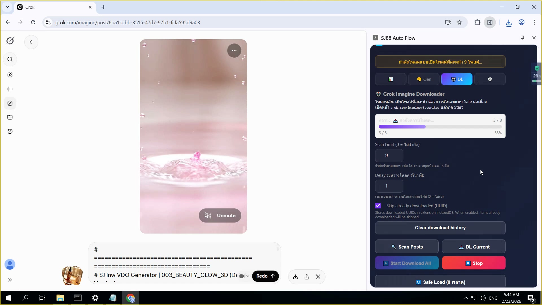Image resolution: width=542 pixels, height=305 pixels.
Task: Click Clear download history button
Action: click(x=440, y=228)
